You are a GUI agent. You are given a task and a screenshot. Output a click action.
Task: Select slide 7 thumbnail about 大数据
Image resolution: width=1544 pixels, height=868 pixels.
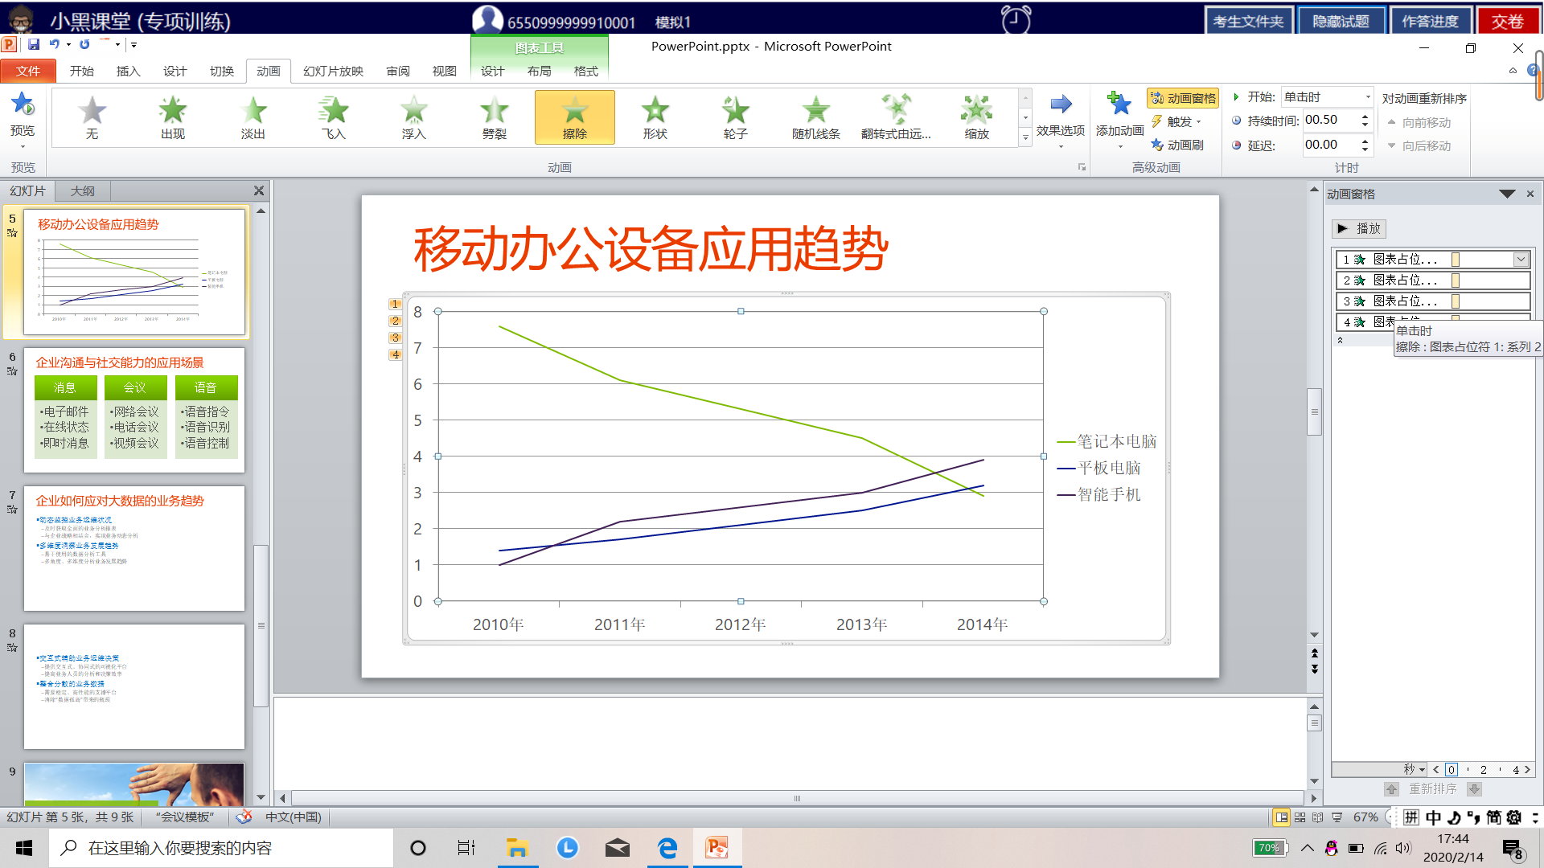tap(134, 548)
